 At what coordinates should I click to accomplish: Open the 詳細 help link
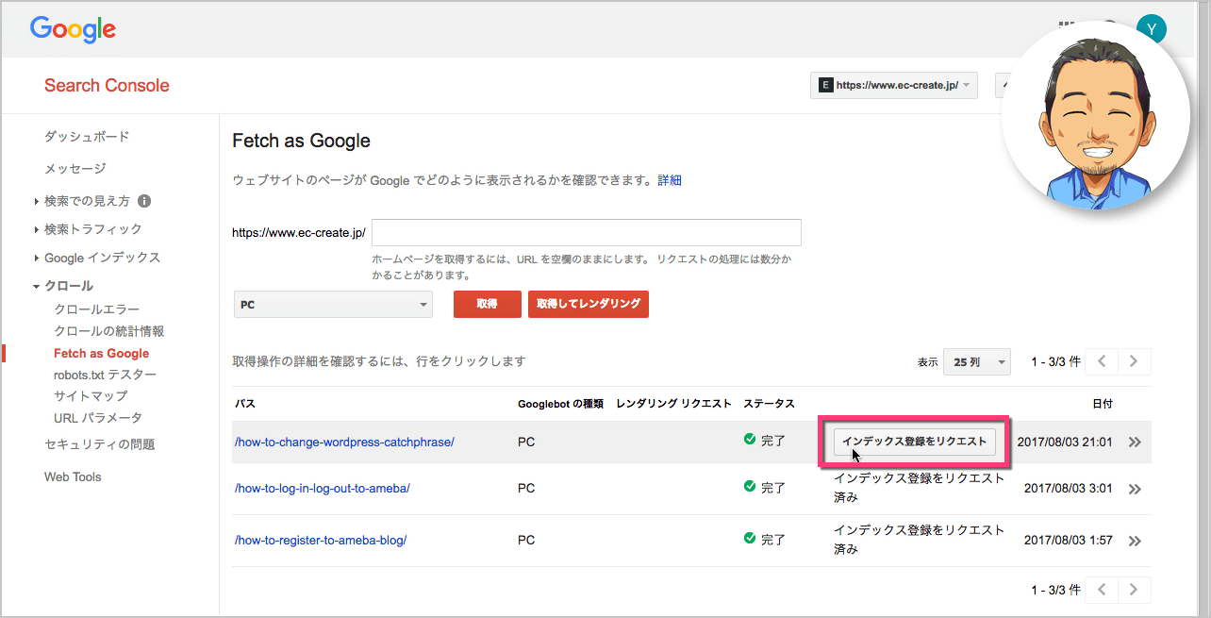670,180
